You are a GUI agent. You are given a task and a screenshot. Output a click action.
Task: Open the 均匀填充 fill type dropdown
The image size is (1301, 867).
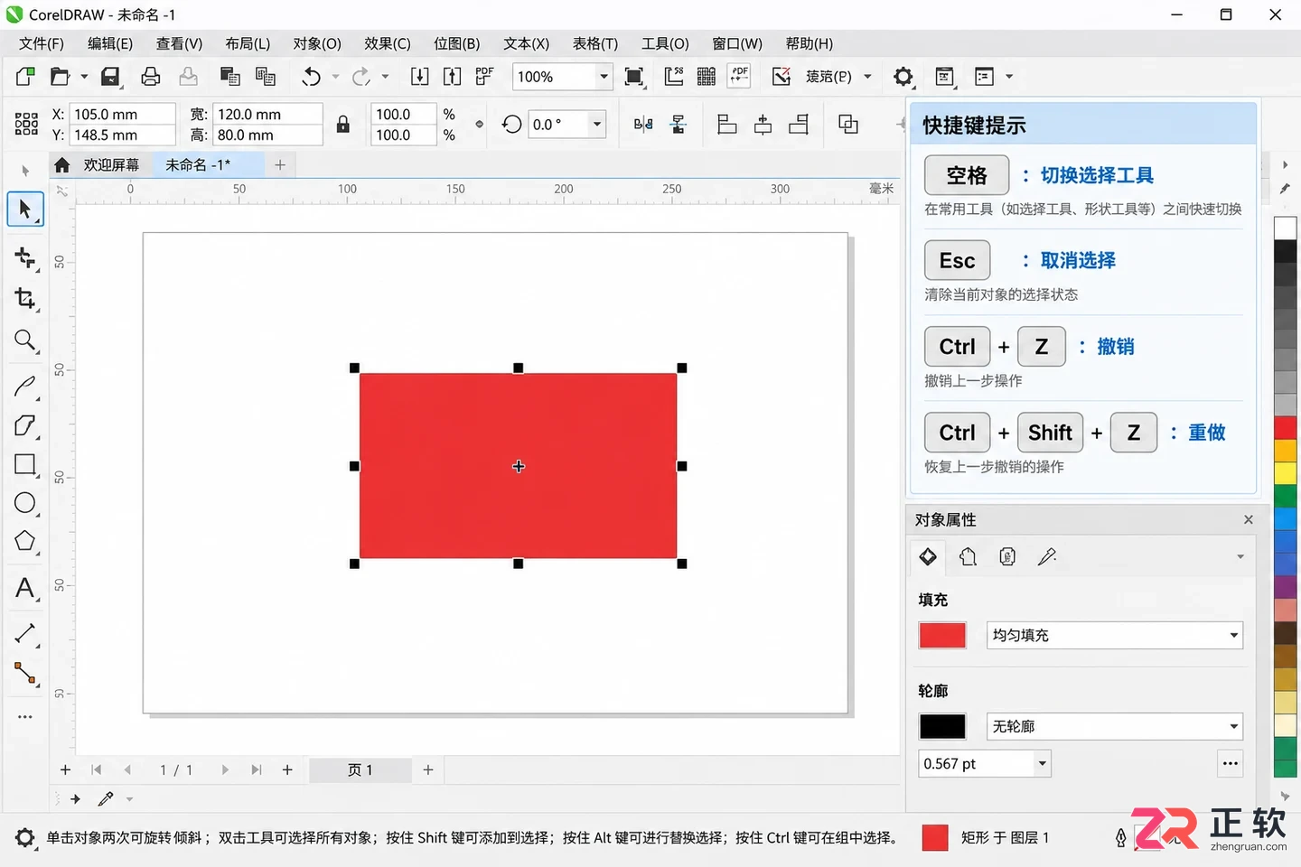click(1114, 635)
